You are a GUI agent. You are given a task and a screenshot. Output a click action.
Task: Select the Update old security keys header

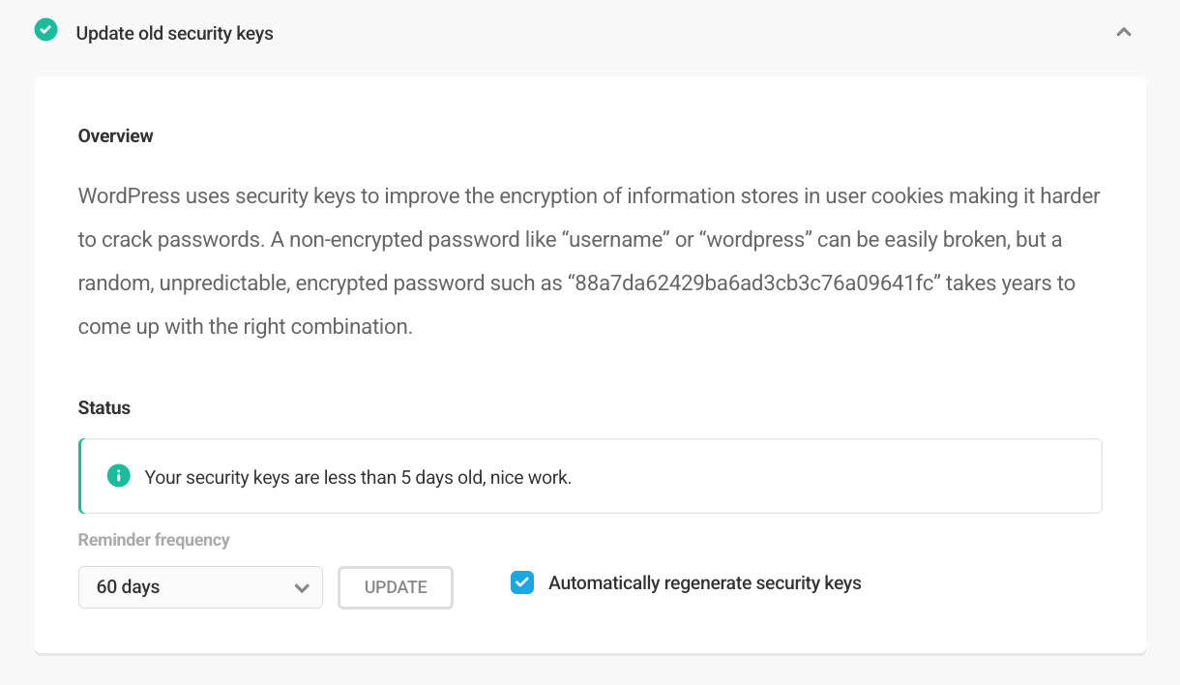[x=174, y=33]
